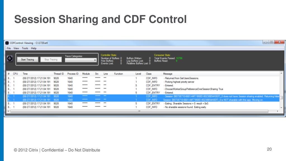Sort by Thread ID column header
This screenshot has height=161, width=286.
click(59, 74)
